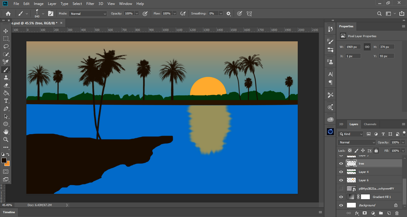Viewport: 407px width, 217px height.
Task: Select the Clone Stamp tool
Action: pyautogui.click(x=6, y=77)
